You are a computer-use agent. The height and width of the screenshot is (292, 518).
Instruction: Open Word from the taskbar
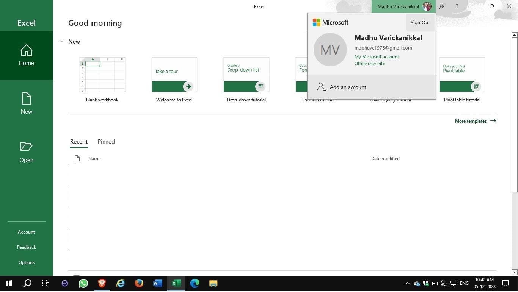point(158,283)
